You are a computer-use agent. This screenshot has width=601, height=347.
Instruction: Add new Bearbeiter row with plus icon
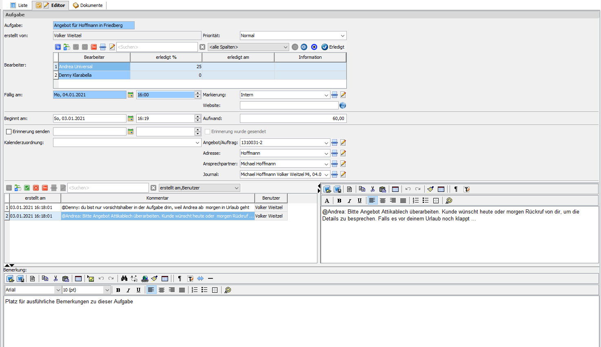click(58, 47)
